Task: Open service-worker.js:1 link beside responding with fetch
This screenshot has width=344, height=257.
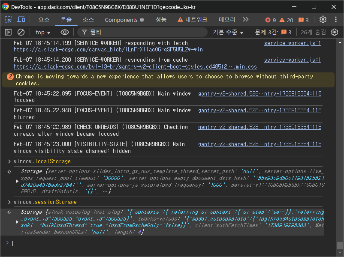Action: click(x=292, y=43)
